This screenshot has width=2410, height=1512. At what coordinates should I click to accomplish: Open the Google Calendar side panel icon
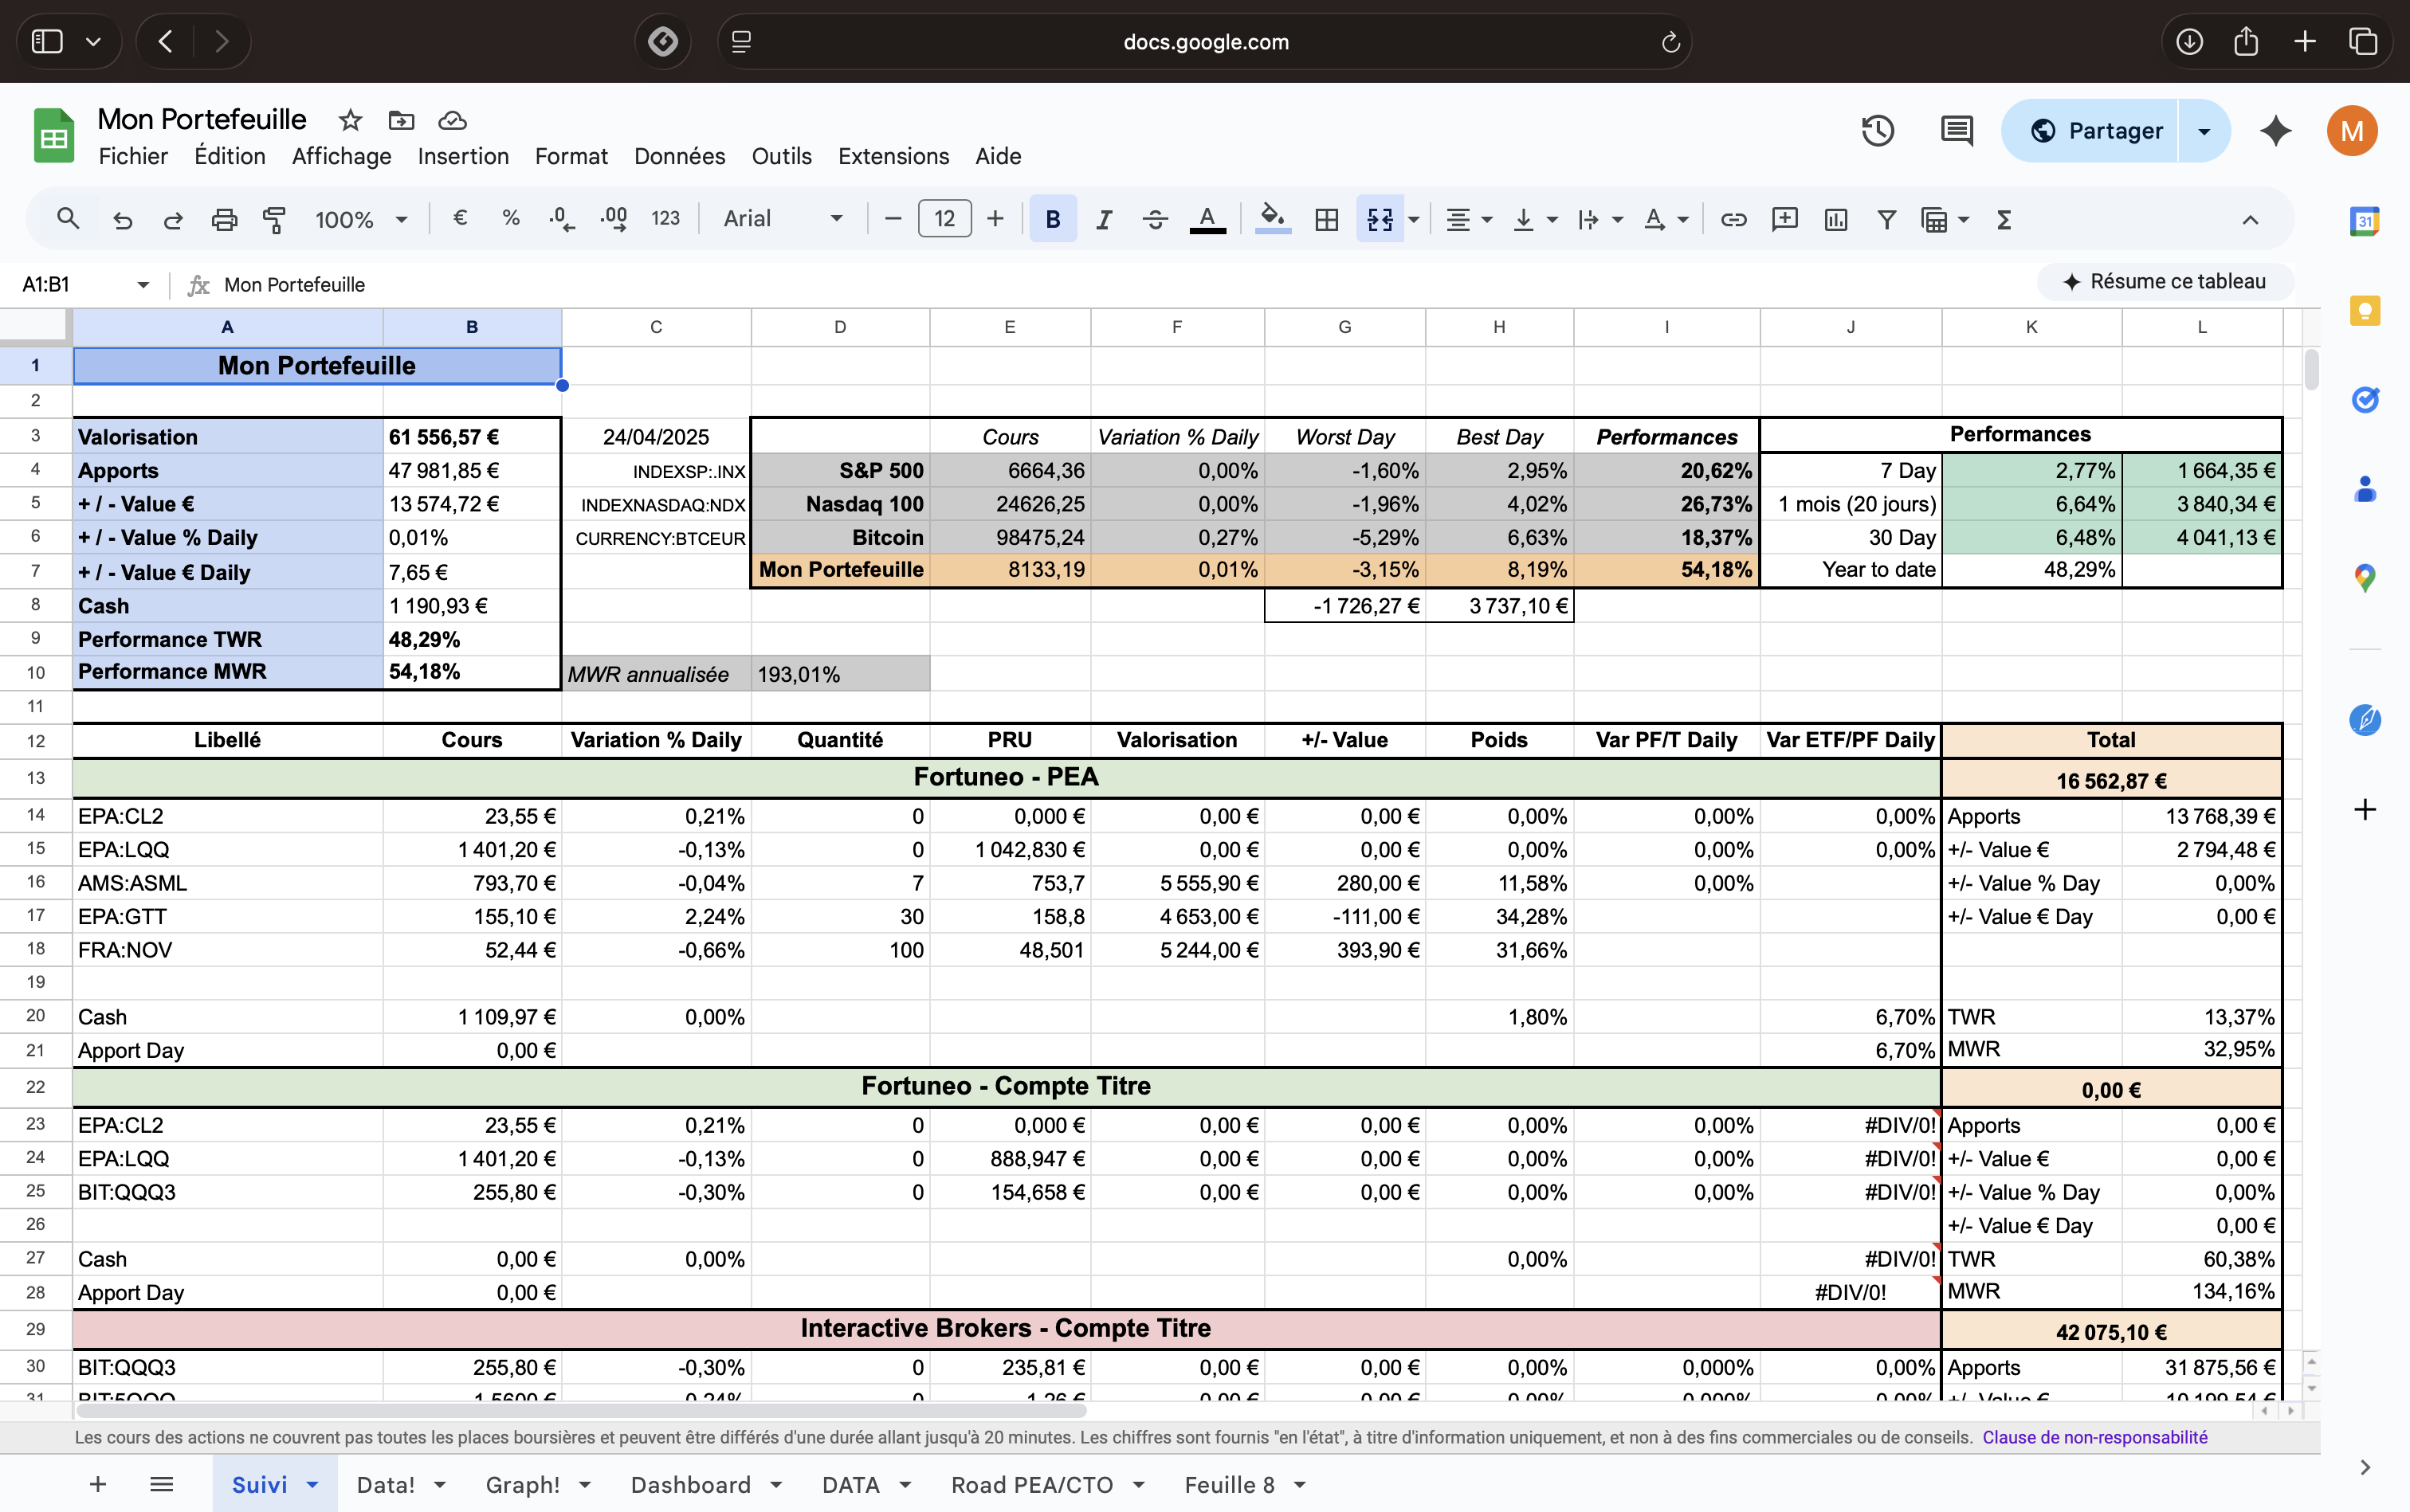[x=2365, y=221]
